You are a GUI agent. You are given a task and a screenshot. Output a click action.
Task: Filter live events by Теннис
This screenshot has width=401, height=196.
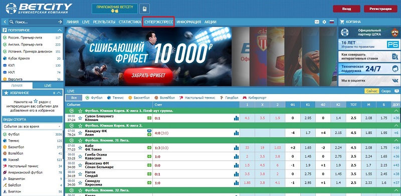(115, 97)
